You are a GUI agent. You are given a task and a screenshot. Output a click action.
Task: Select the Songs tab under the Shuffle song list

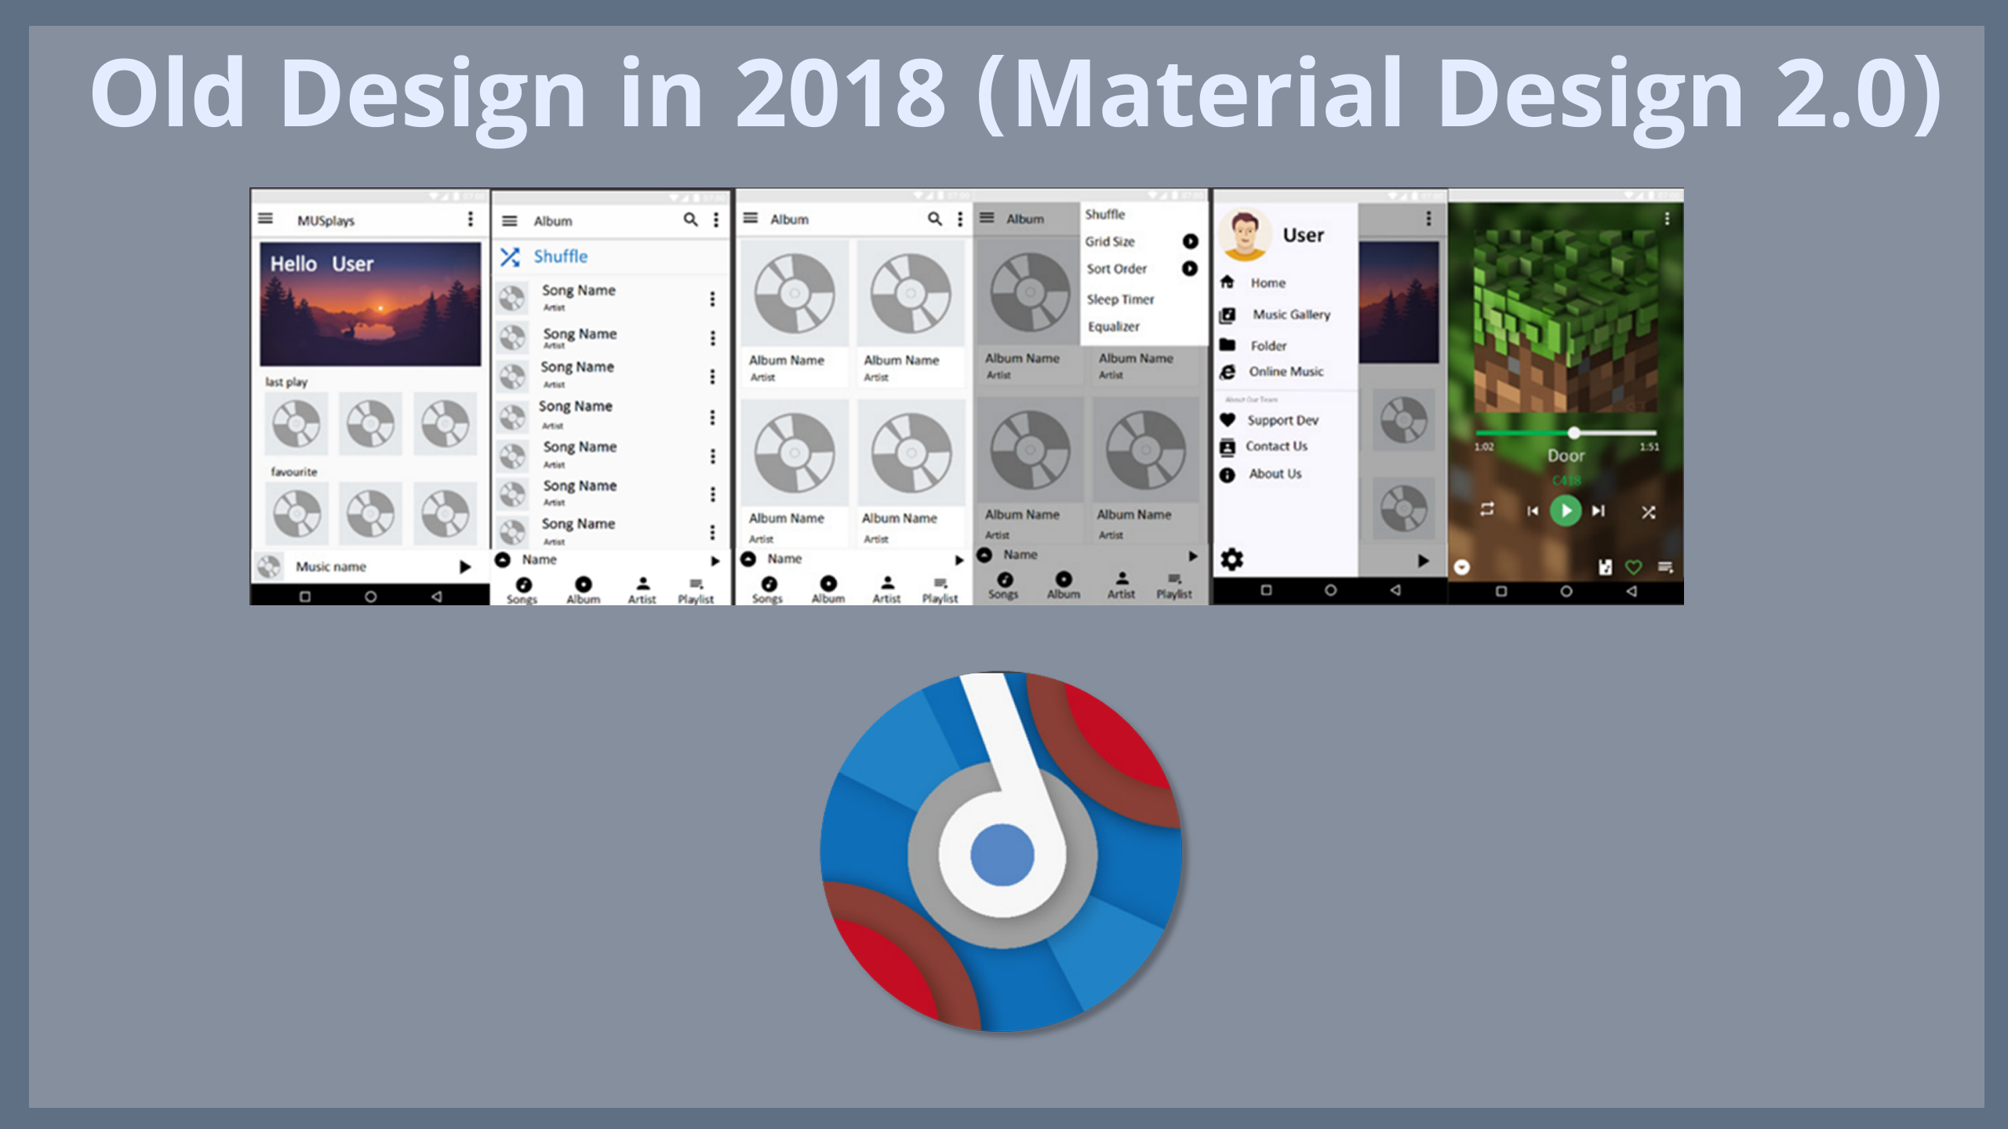pyautogui.click(x=522, y=590)
